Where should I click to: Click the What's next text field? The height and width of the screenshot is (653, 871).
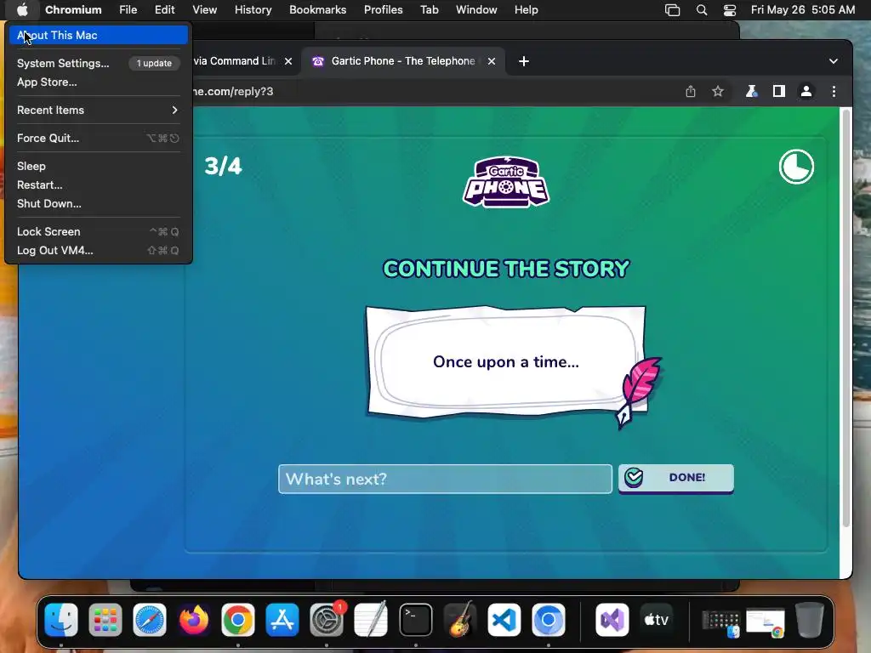point(445,479)
